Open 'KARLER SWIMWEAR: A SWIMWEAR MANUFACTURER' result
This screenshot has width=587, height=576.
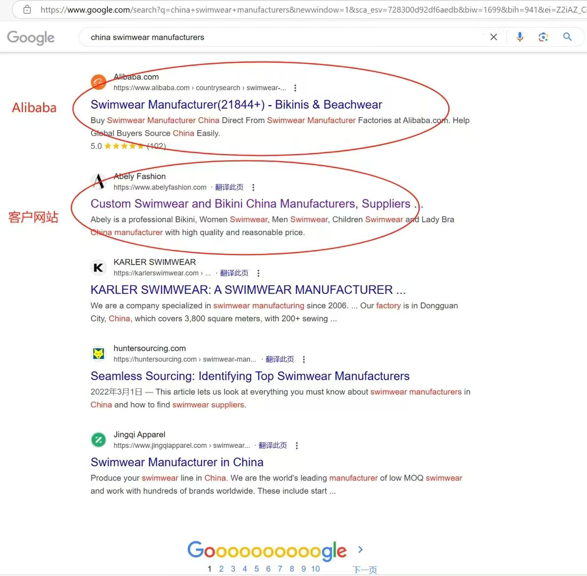pyautogui.click(x=248, y=290)
